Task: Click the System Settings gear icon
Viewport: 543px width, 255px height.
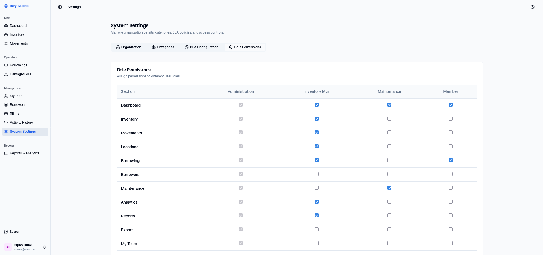Action: pos(6,132)
